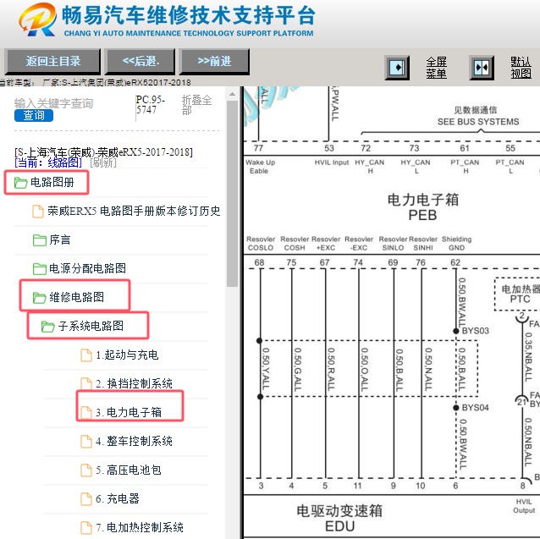Open 全屏菜单 link
The width and height of the screenshot is (540, 539).
click(436, 68)
